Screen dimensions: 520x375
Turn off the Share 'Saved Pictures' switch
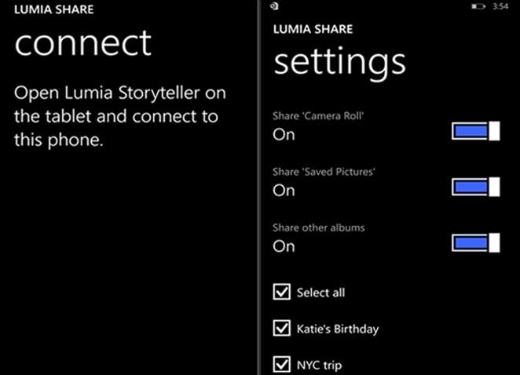click(x=476, y=187)
